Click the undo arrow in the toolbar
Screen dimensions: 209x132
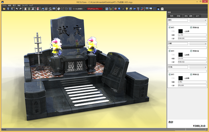17,9
